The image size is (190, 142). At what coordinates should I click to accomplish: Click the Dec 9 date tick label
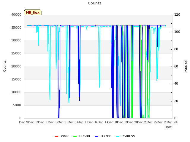[23, 122]
